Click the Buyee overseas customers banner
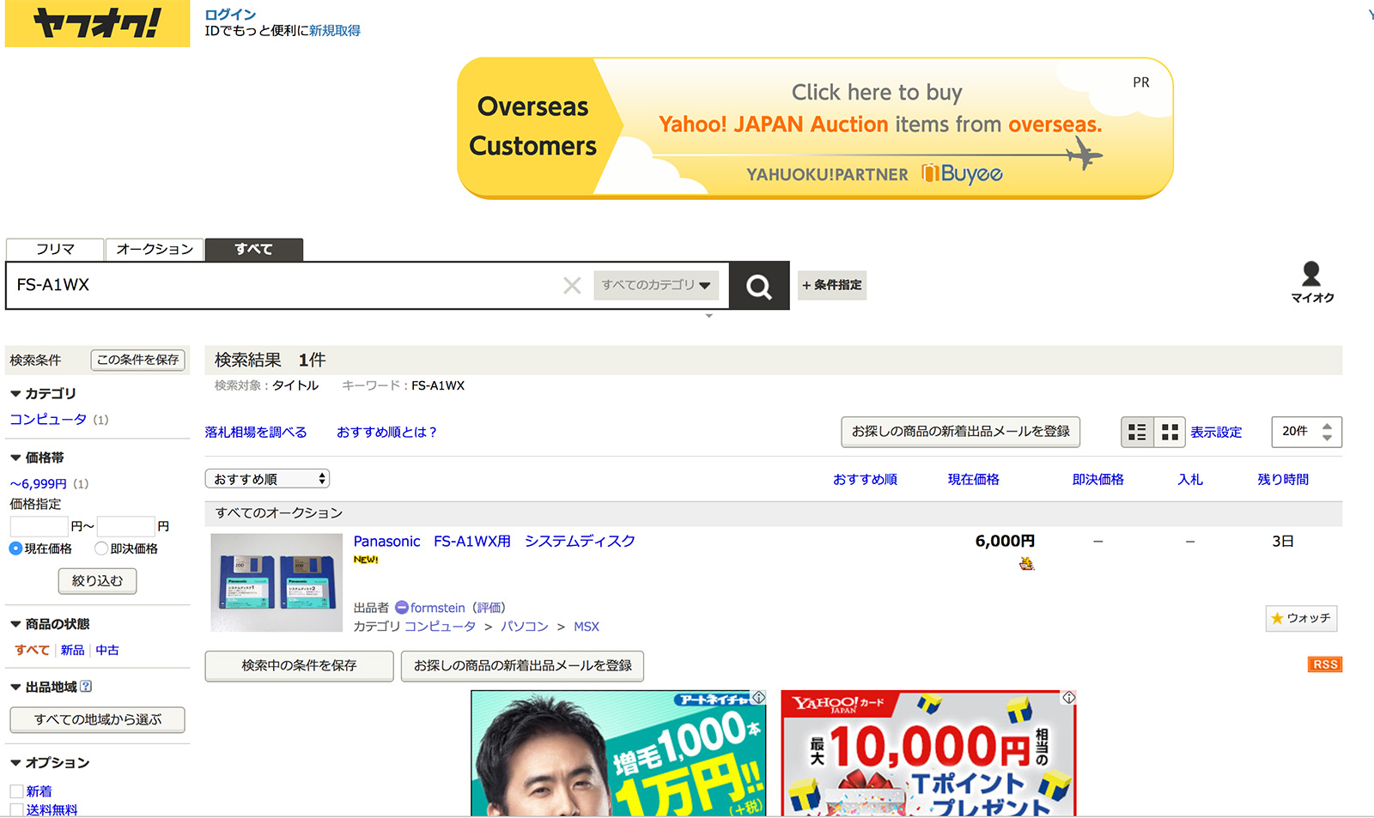 [x=815, y=129]
